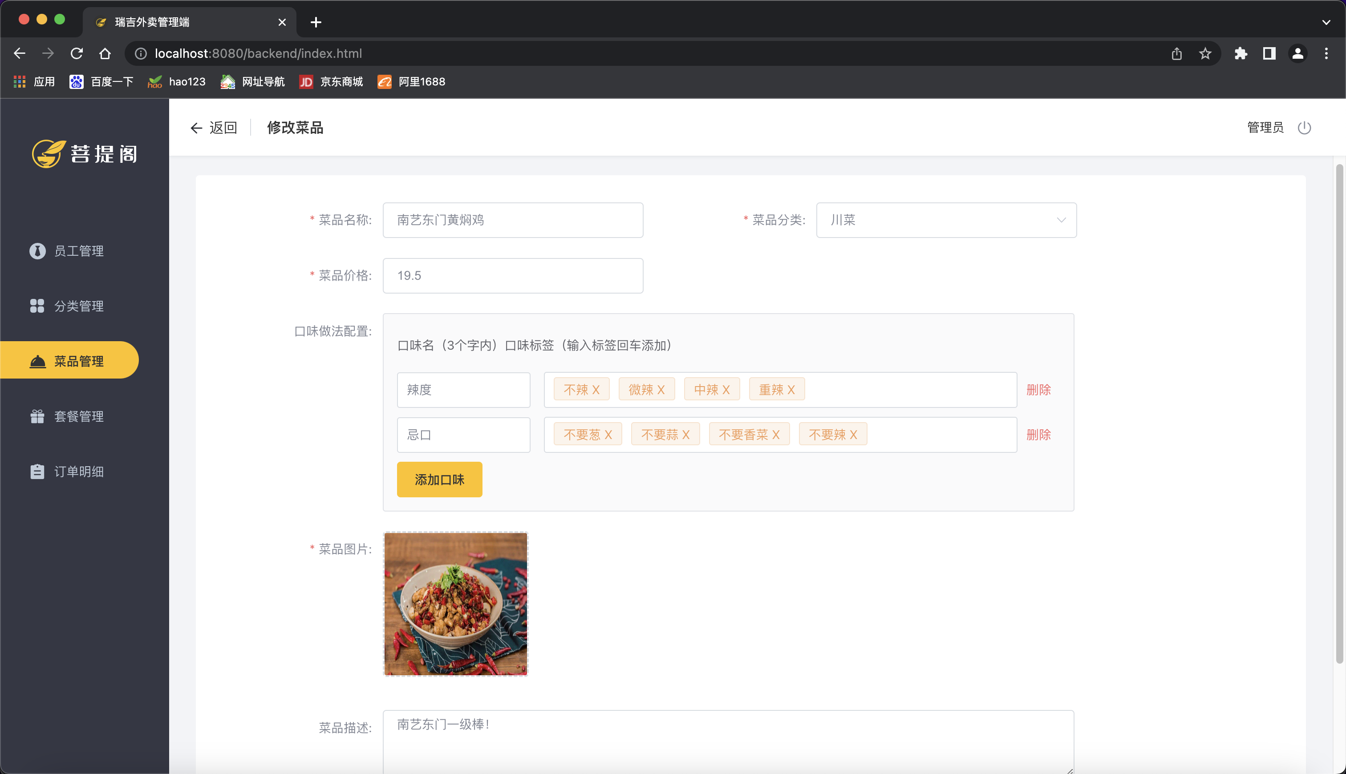This screenshot has width=1346, height=774.
Task: Open the browser extensions puzzle icon
Action: (1241, 53)
